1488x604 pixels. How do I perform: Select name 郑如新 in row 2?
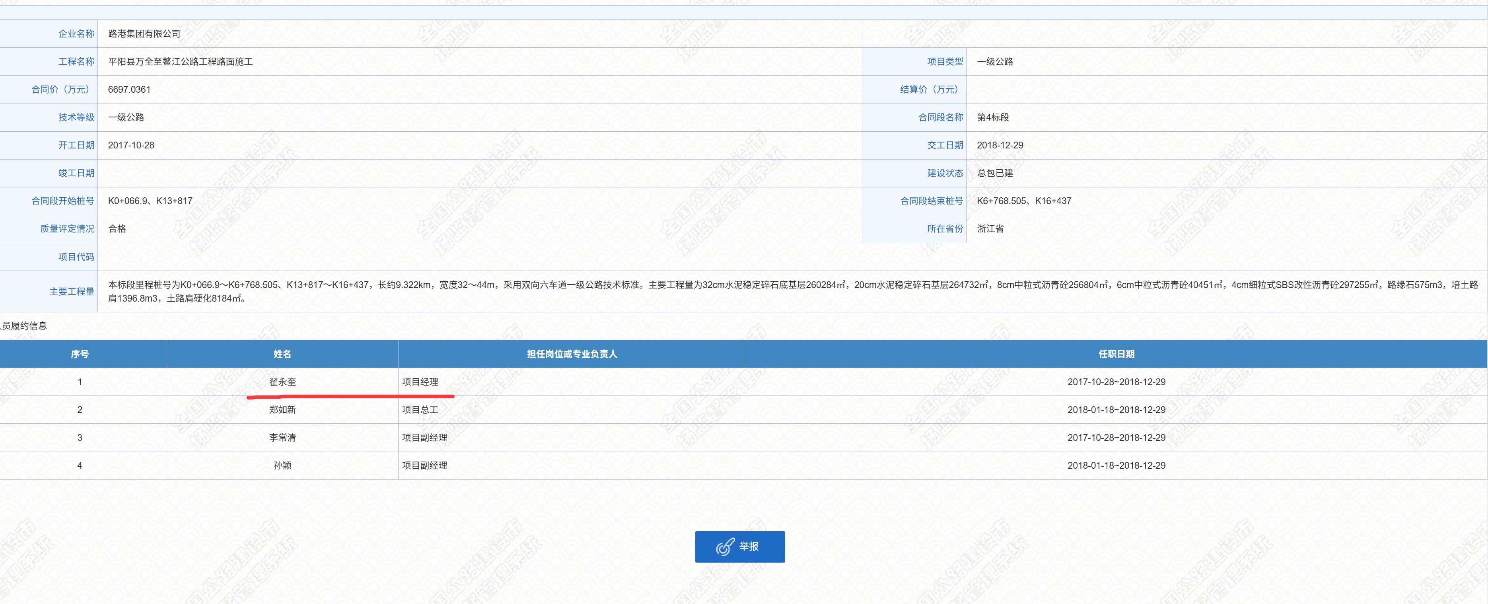(282, 409)
